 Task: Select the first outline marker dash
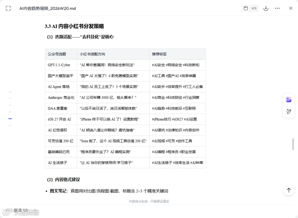pyautogui.click(x=10, y=92)
